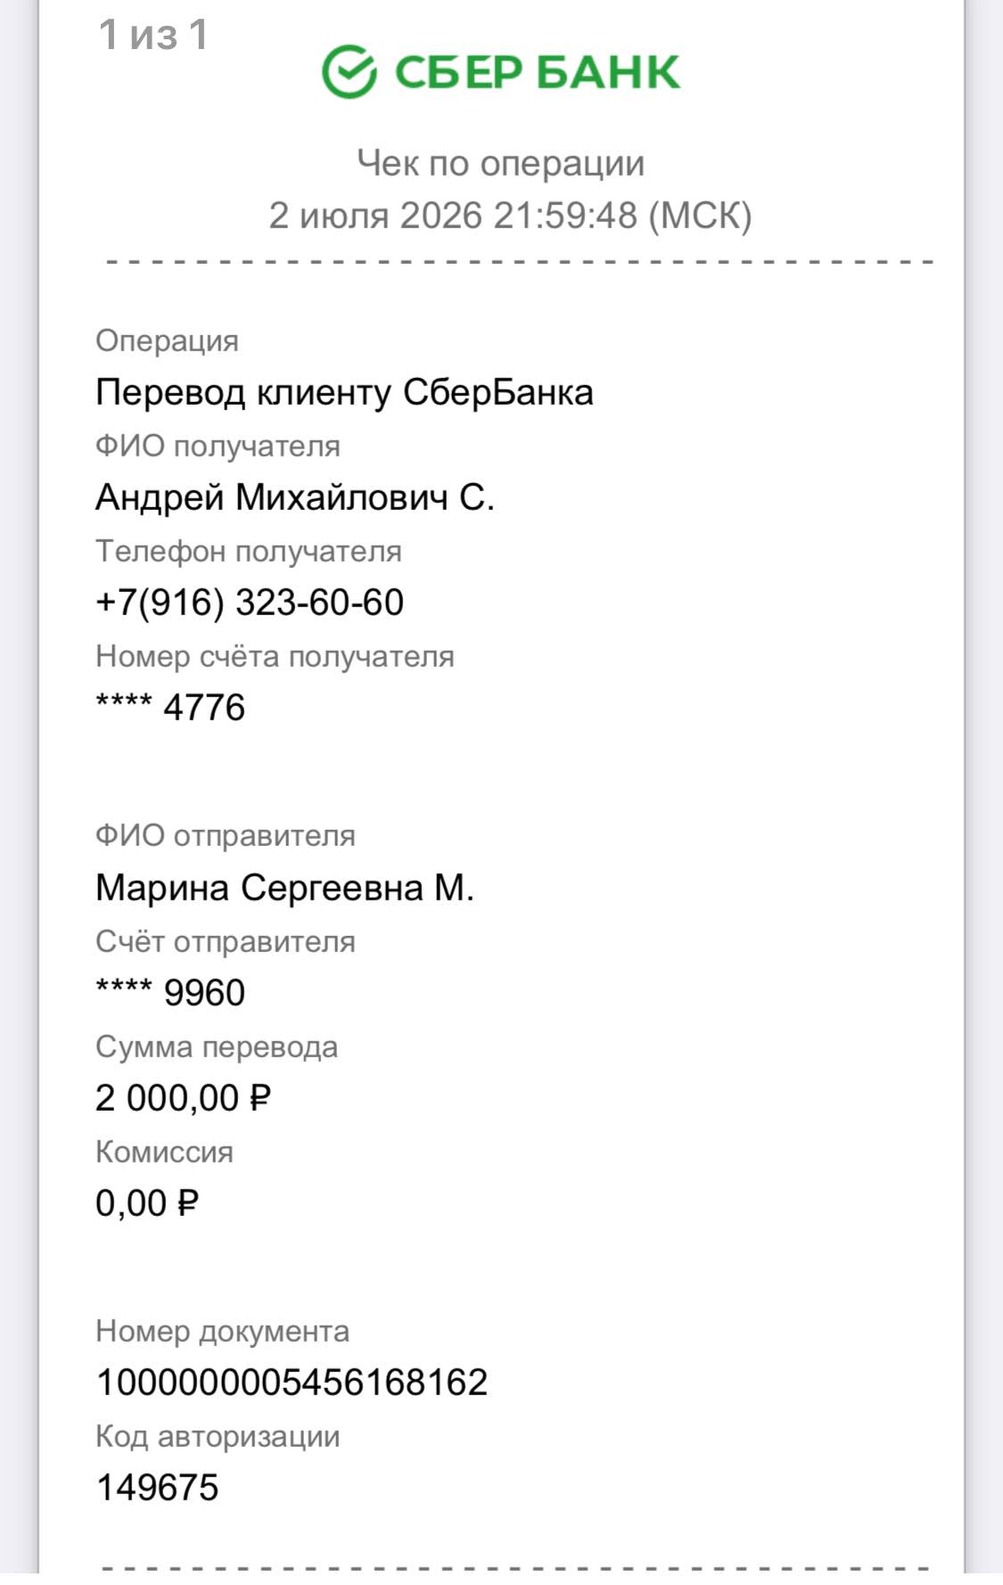
Task: Select sender account **** 9960
Action: [x=170, y=993]
